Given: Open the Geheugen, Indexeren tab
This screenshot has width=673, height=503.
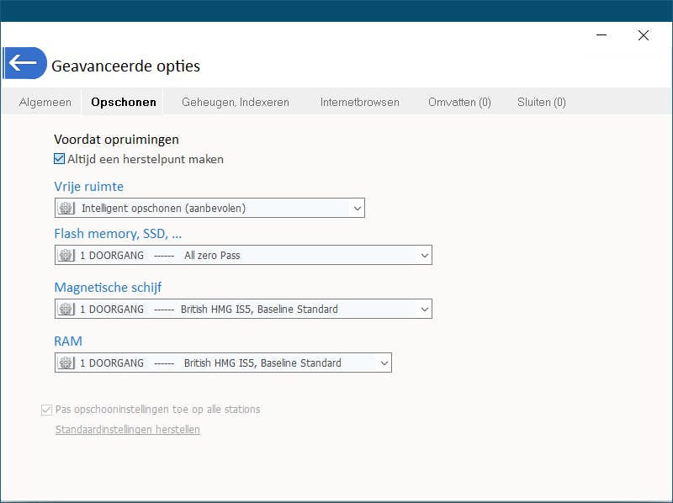Looking at the screenshot, I should 236,102.
